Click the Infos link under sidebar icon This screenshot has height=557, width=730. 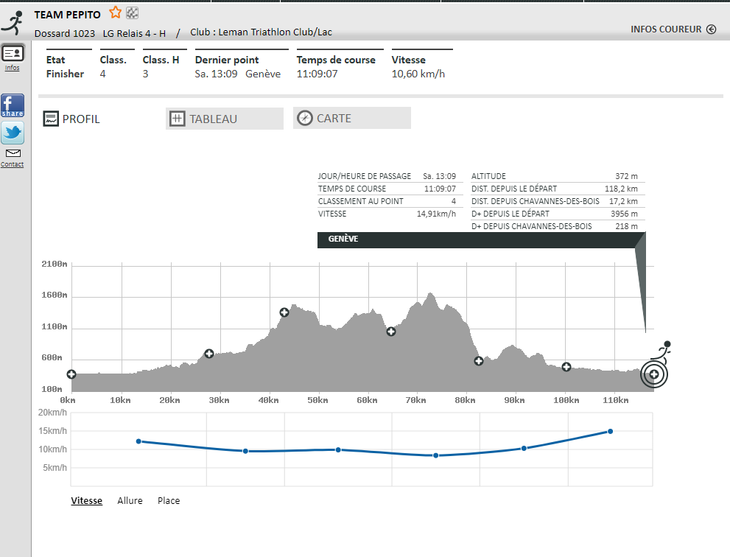pos(13,68)
